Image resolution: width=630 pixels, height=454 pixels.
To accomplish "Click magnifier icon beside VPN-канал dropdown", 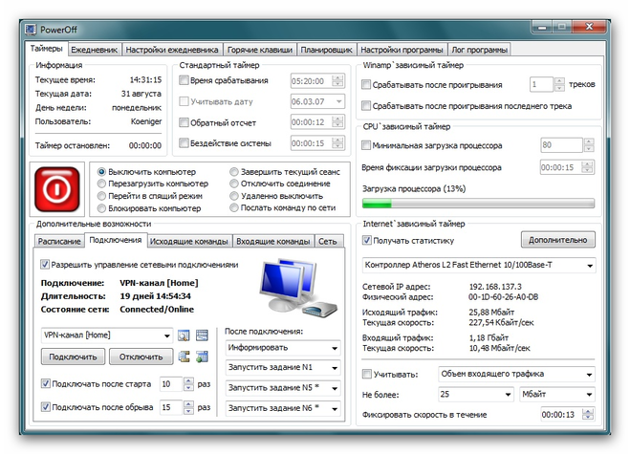I will coord(185,335).
